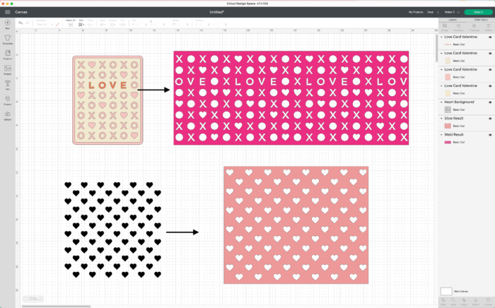The image size is (495, 308).
Task: Hide the Weld Result layer
Action: [491, 134]
